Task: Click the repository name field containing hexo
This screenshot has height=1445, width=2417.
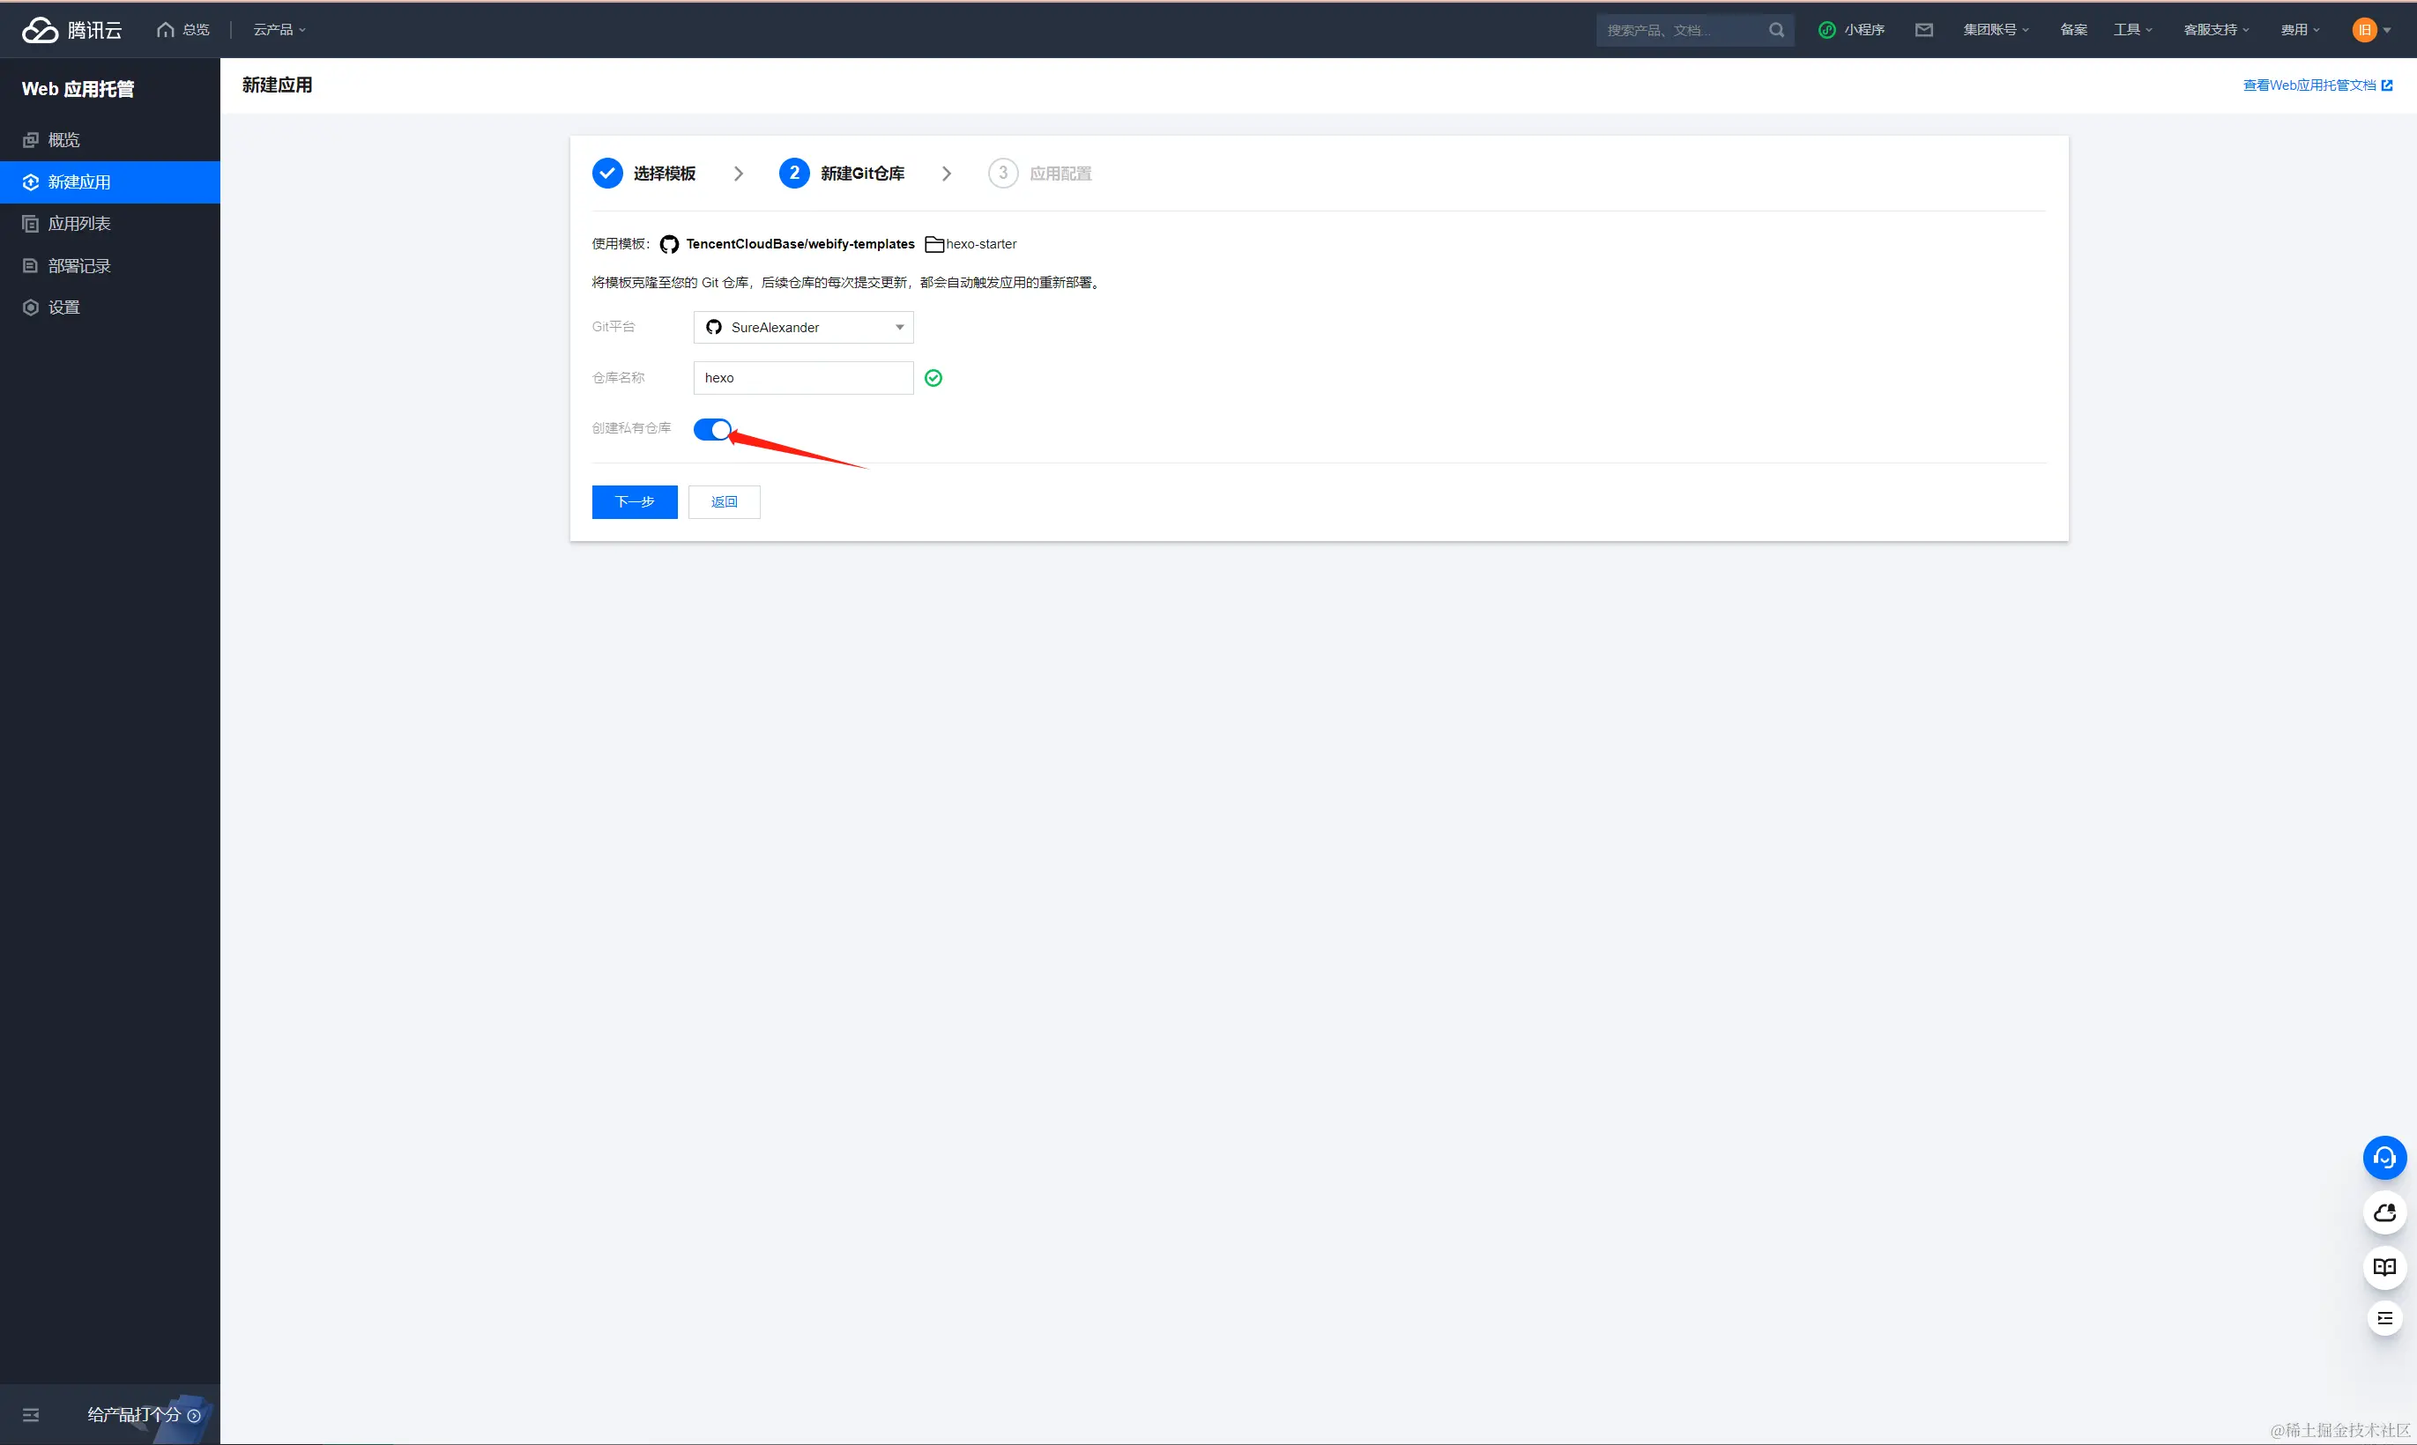Action: [x=802, y=378]
